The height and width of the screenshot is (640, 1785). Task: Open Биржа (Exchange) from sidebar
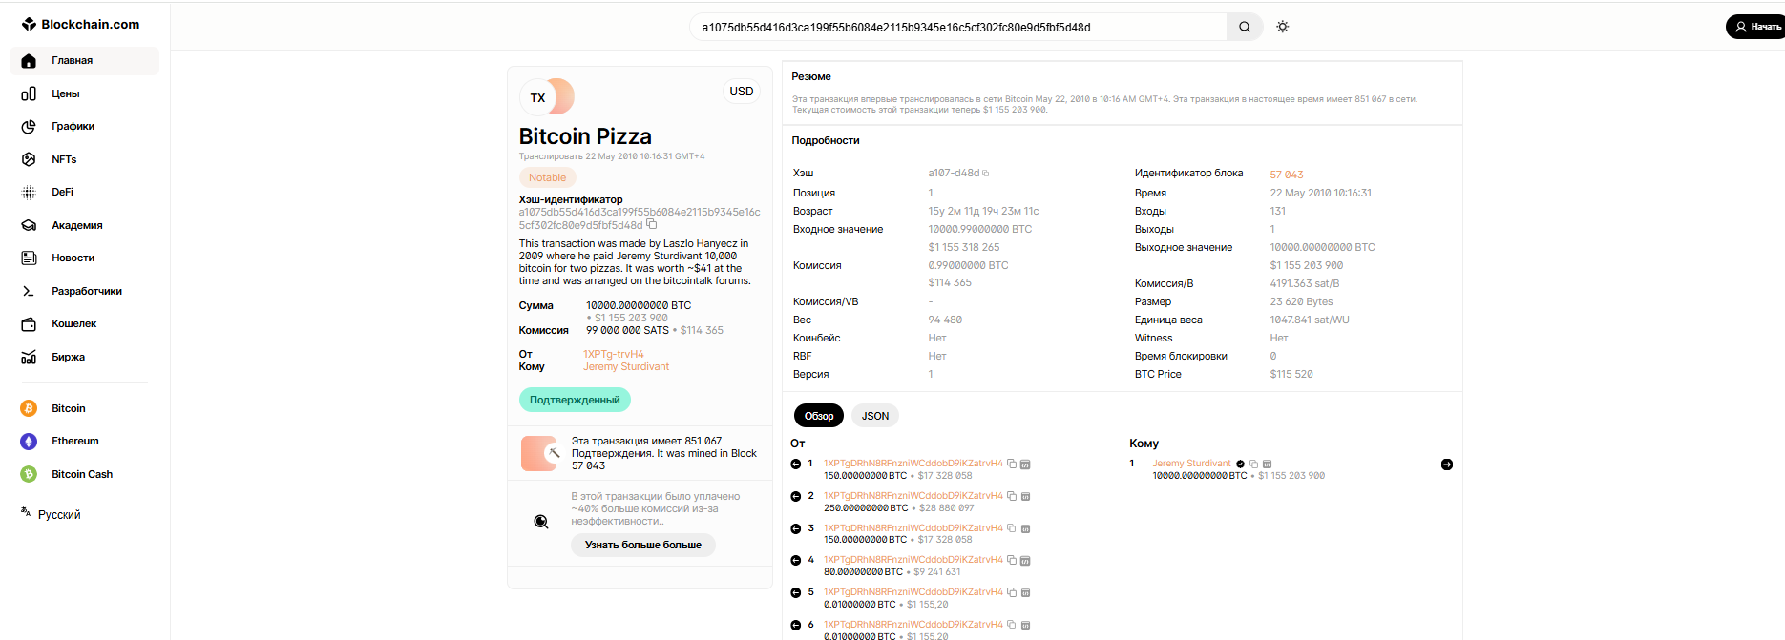tap(68, 357)
